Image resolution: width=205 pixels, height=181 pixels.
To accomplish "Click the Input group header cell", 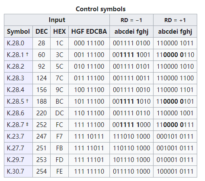I will point(57,20).
